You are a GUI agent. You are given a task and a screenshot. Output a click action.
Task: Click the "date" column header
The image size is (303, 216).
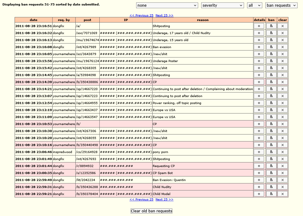(33, 20)
